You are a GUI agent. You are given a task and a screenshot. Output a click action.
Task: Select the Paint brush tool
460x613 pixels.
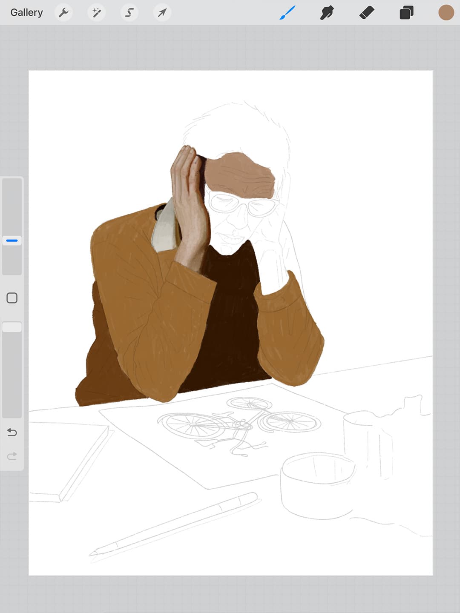287,13
